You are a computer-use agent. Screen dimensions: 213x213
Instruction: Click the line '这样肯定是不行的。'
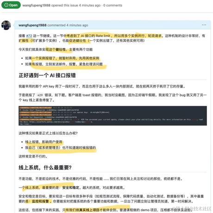33,157
